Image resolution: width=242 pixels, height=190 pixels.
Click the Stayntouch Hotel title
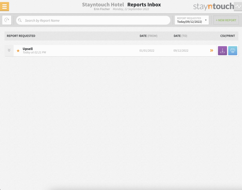pyautogui.click(x=103, y=5)
